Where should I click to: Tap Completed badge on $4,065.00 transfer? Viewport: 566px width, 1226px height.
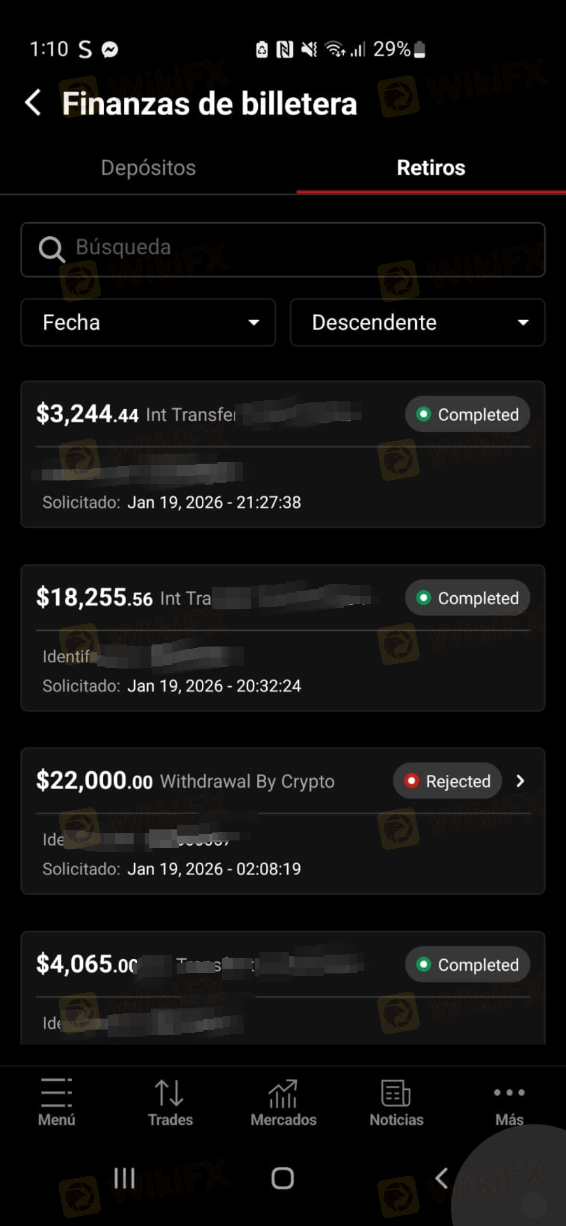coord(467,965)
